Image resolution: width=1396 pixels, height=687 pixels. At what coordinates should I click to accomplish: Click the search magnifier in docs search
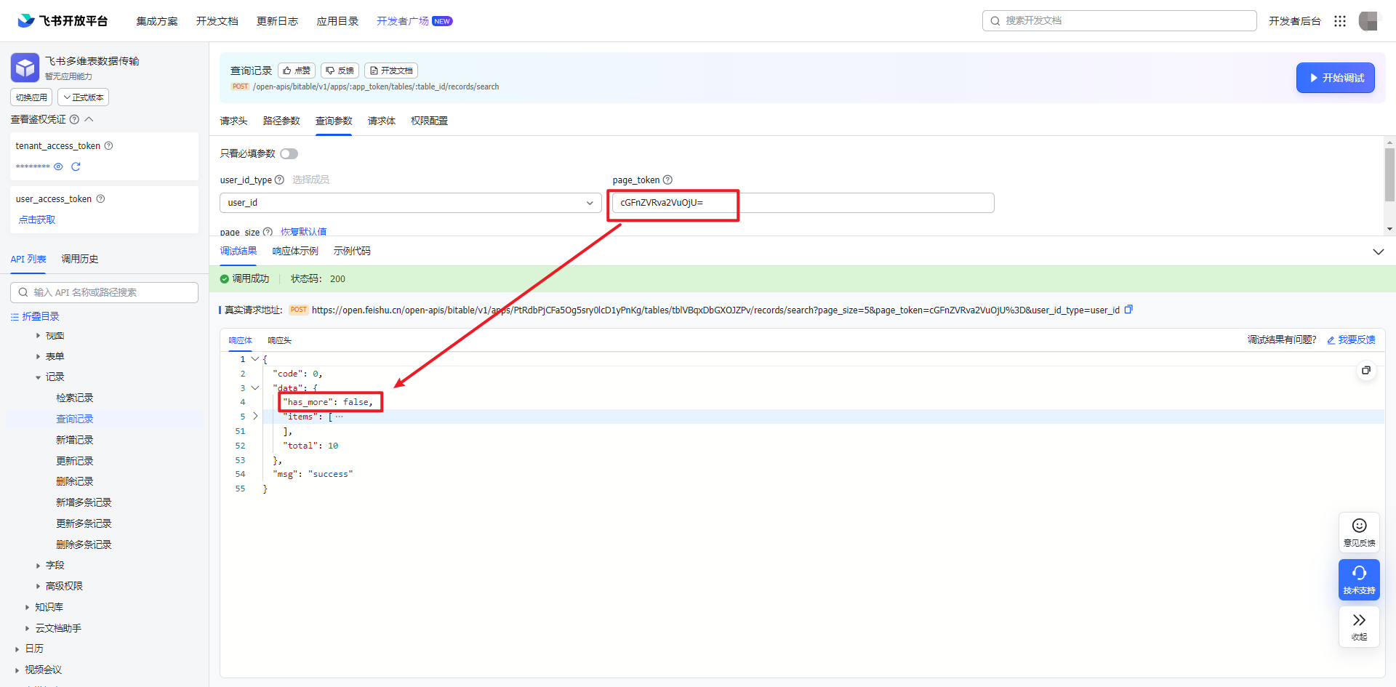[995, 21]
